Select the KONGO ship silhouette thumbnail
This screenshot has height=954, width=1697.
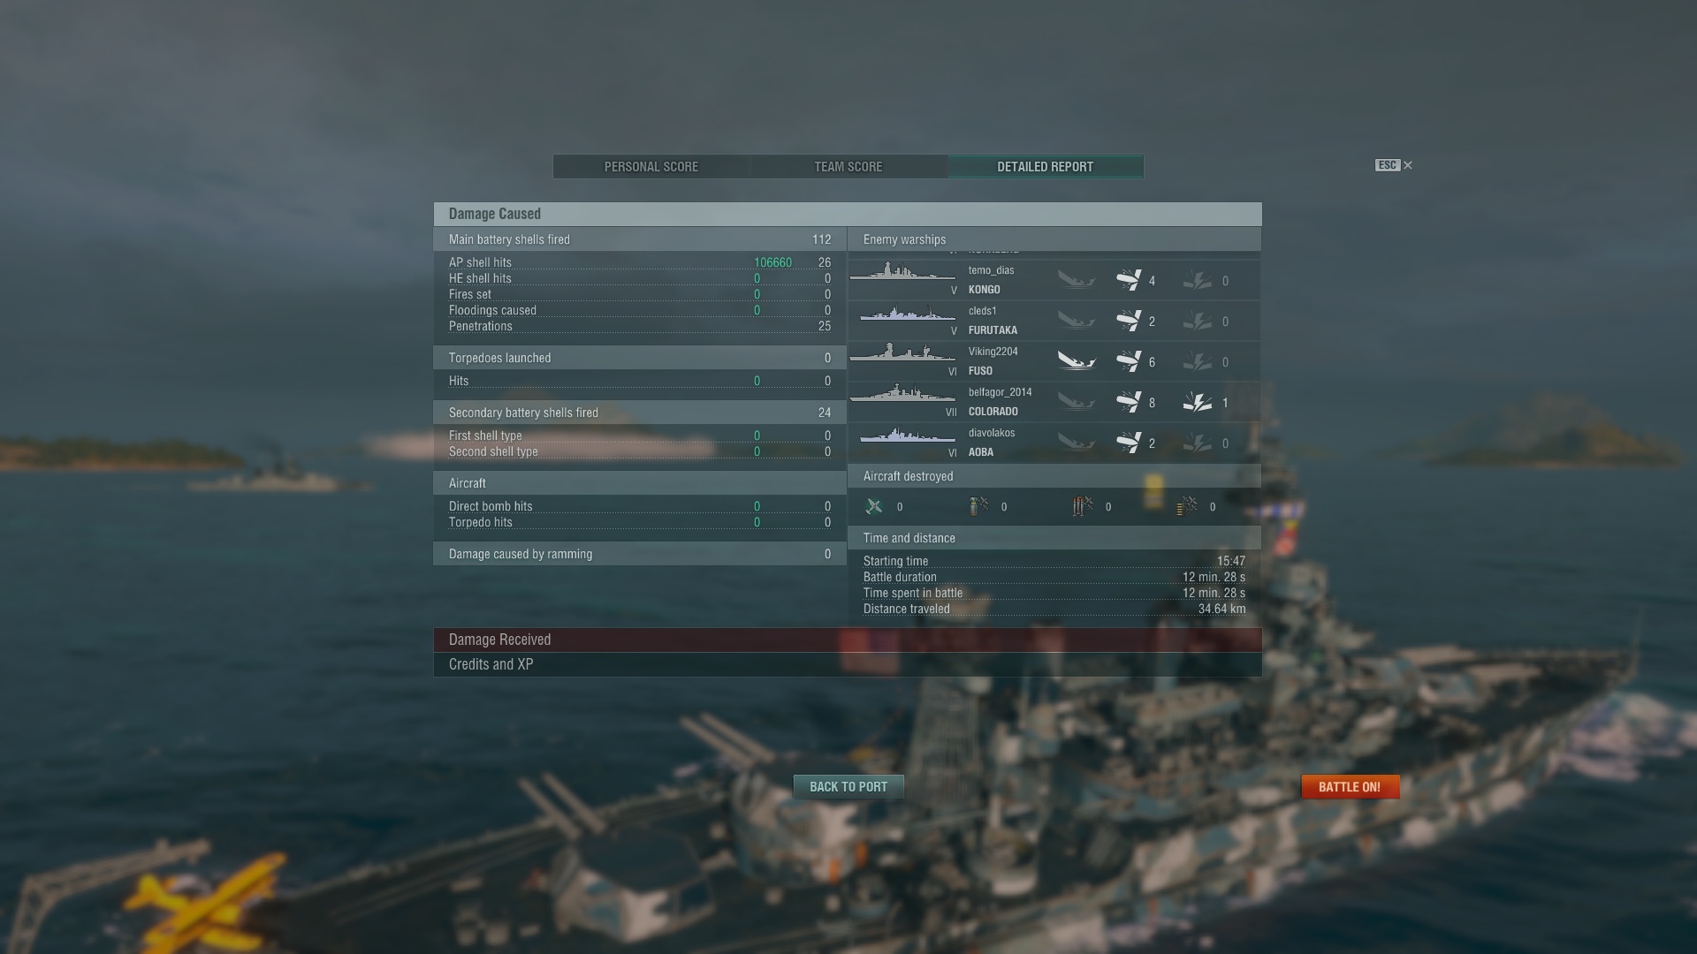(902, 272)
